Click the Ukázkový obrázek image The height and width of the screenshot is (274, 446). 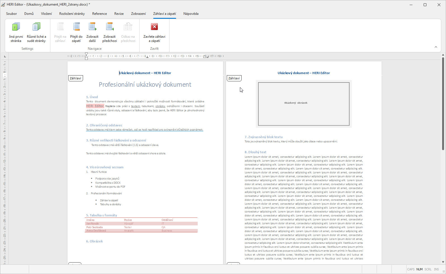pyautogui.click(x=304, y=104)
